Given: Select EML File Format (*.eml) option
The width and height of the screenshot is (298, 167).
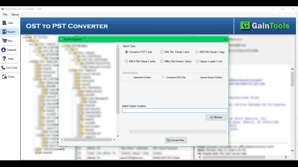Looking at the screenshot, I should [x=162, y=52].
